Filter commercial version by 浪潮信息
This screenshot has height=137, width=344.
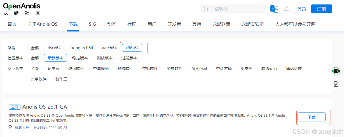pyautogui.click(x=199, y=68)
